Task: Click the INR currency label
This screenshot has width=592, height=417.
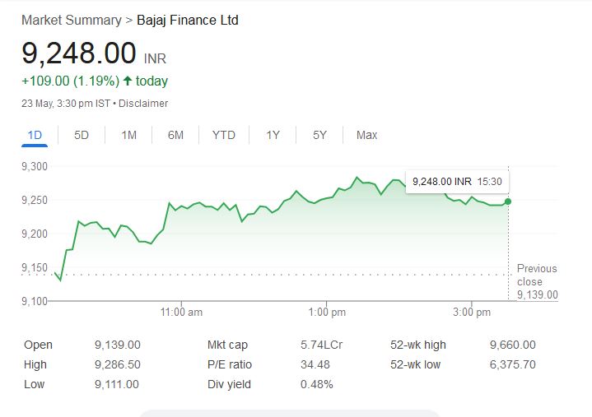Action: [x=155, y=59]
